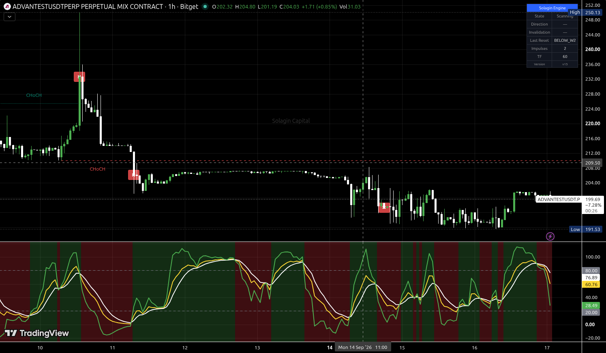
Task: Click the 20.00 lower band level label
Action: coord(591,312)
